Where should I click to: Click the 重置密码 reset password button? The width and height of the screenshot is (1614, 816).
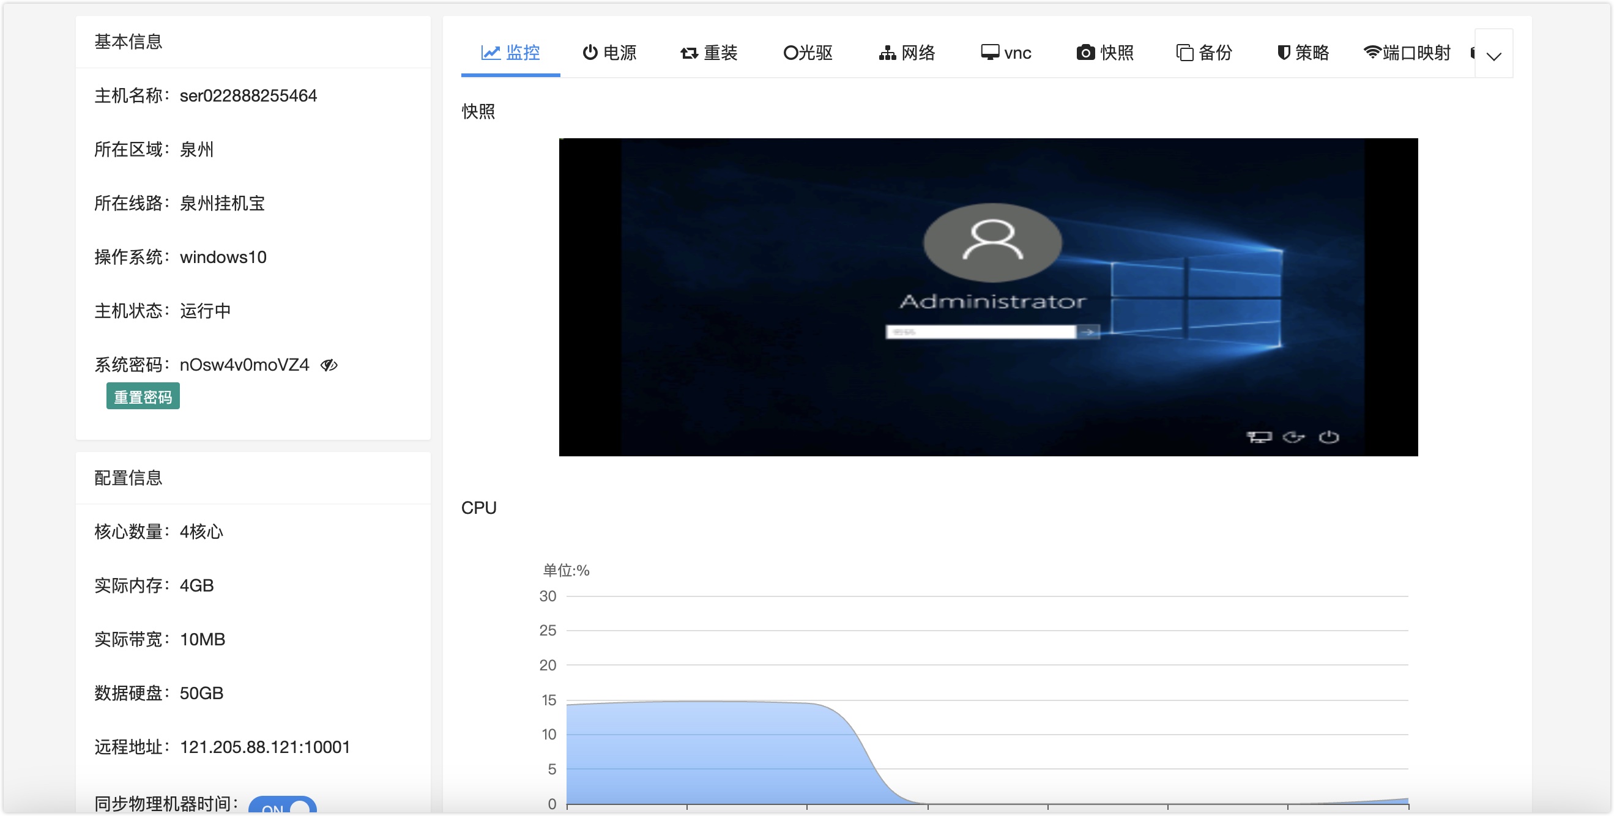coord(143,397)
